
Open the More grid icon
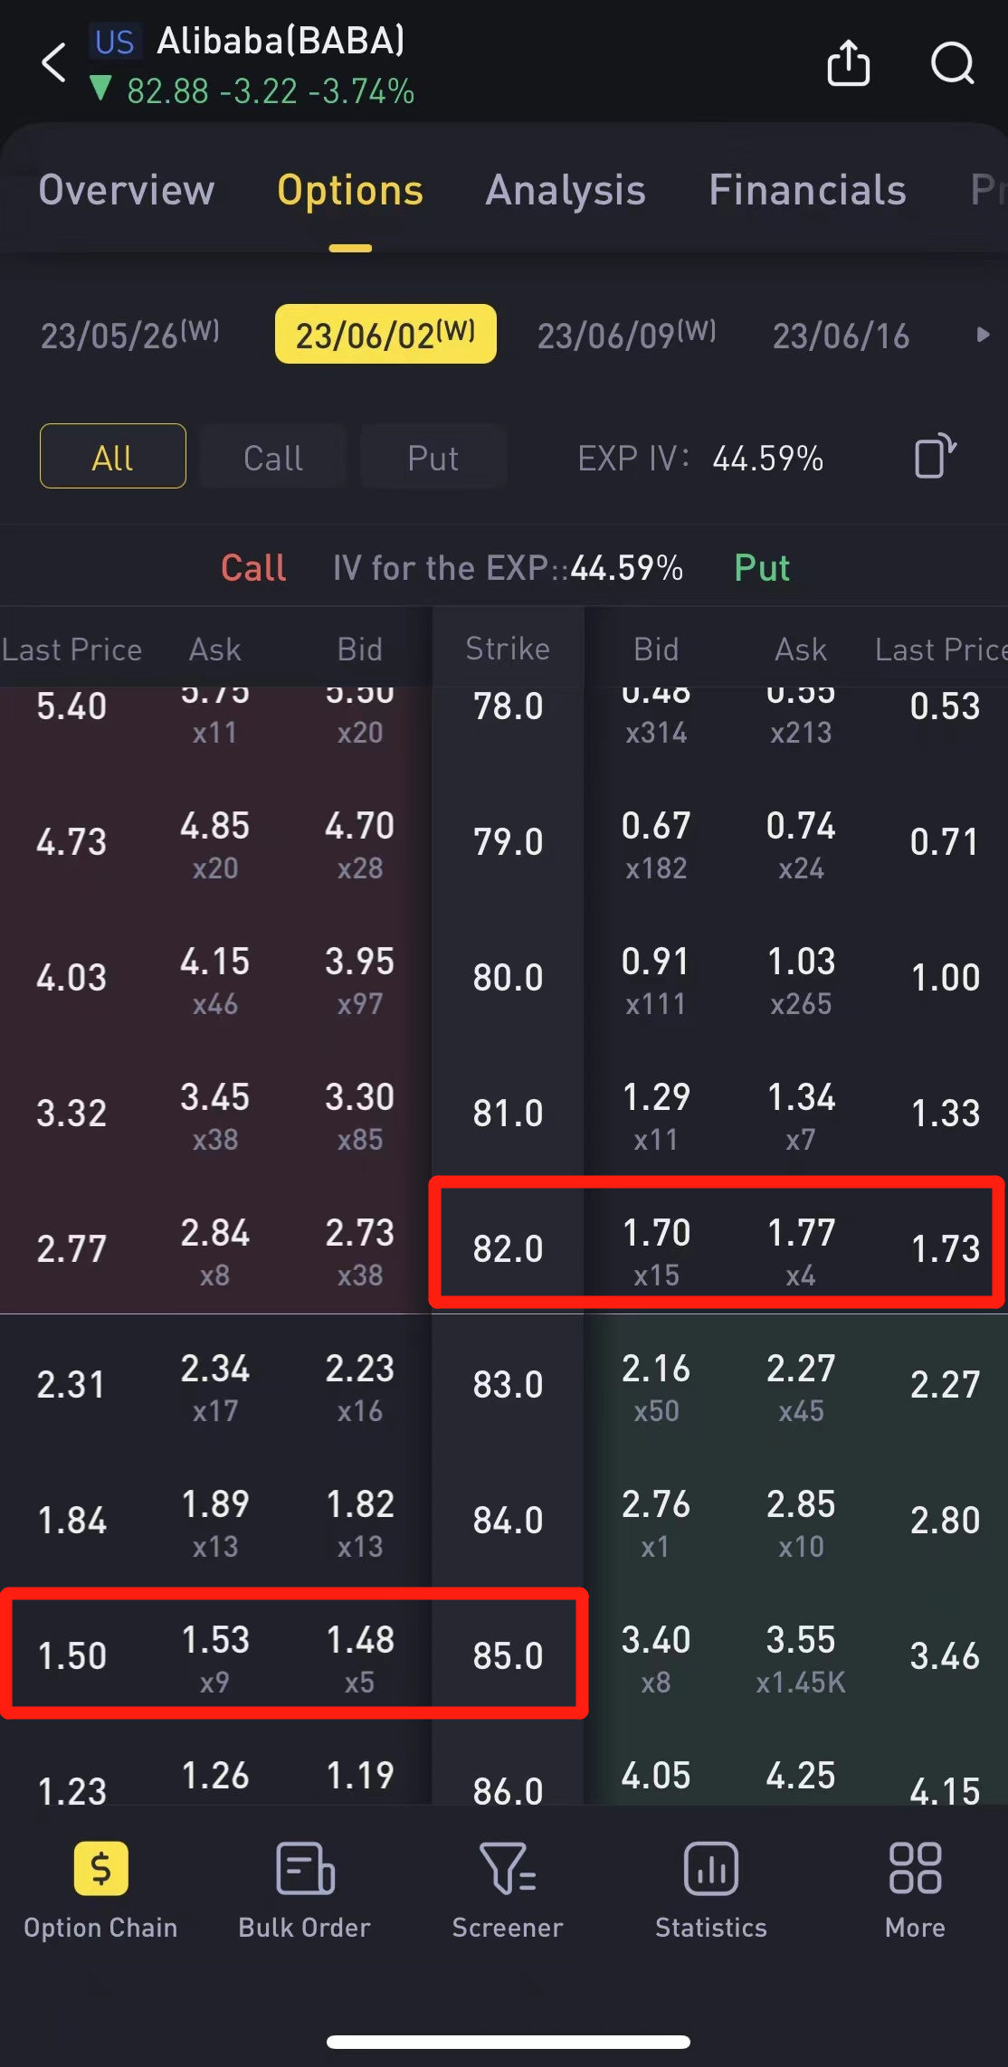click(x=915, y=1869)
